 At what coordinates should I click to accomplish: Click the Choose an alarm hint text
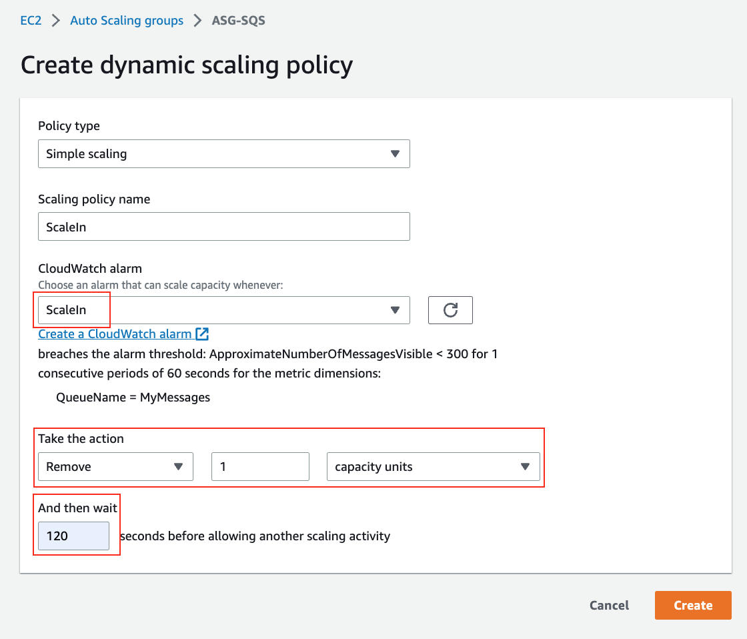(161, 285)
